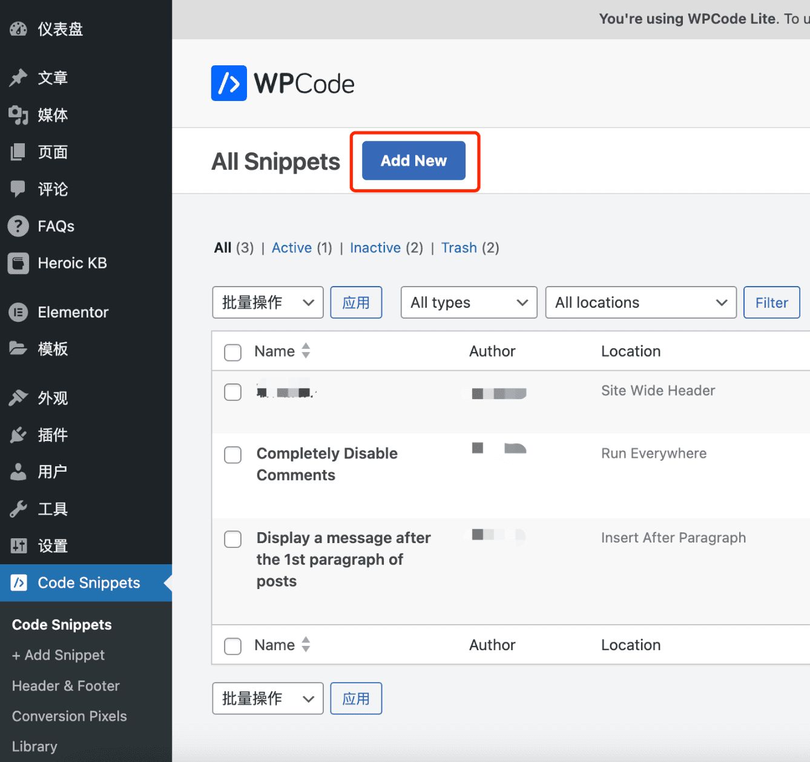810x762 pixels.
Task: Click top 应用 apply button
Action: pos(356,302)
